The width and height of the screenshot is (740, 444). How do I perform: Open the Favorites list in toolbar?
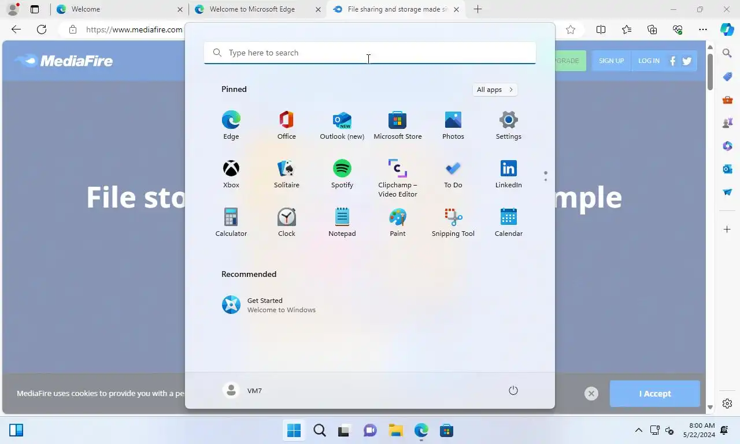[627, 29]
